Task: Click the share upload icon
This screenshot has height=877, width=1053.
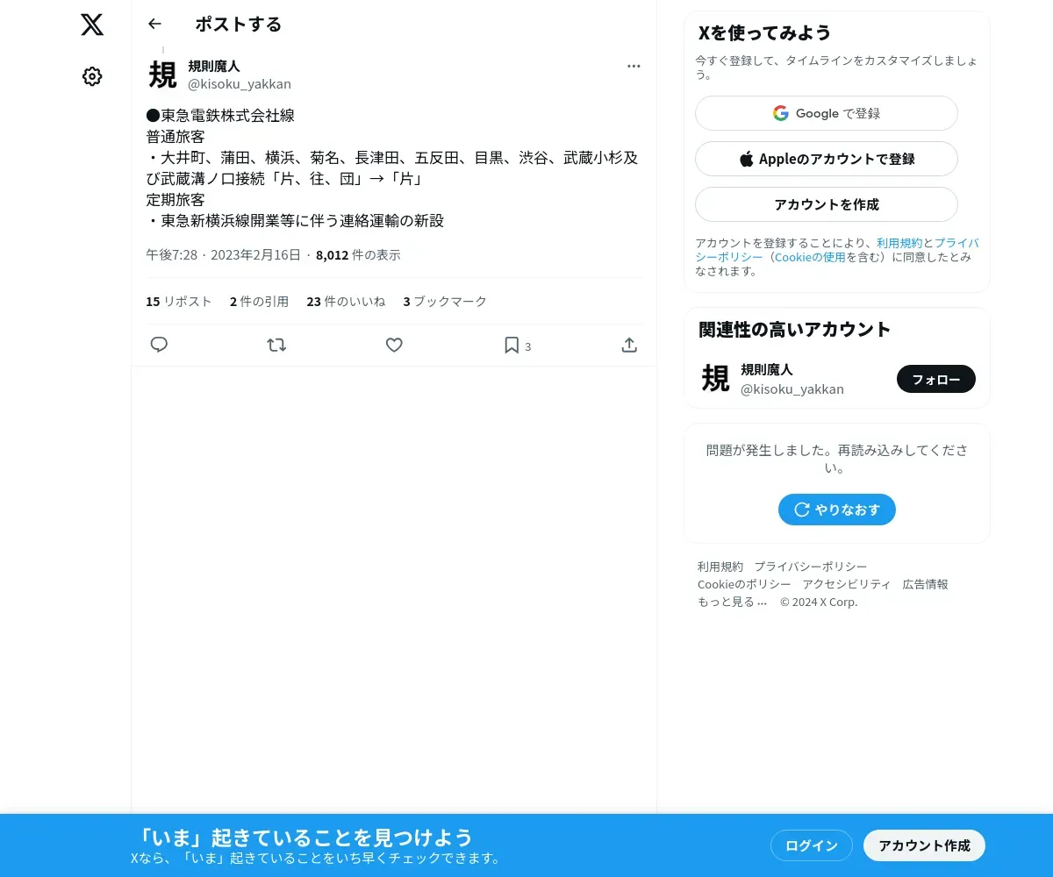Action: (629, 345)
